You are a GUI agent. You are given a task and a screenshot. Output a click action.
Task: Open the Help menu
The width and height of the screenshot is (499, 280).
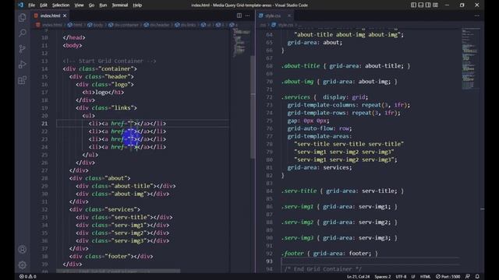137,5
